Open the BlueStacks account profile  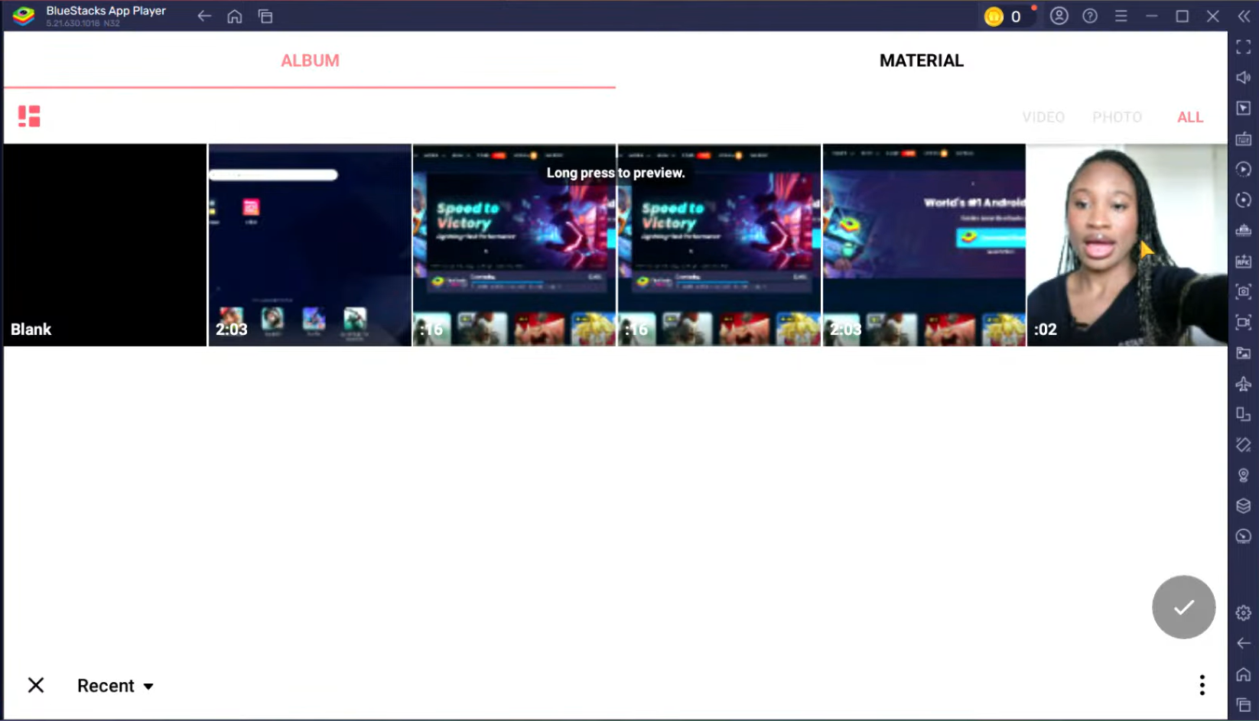tap(1059, 16)
